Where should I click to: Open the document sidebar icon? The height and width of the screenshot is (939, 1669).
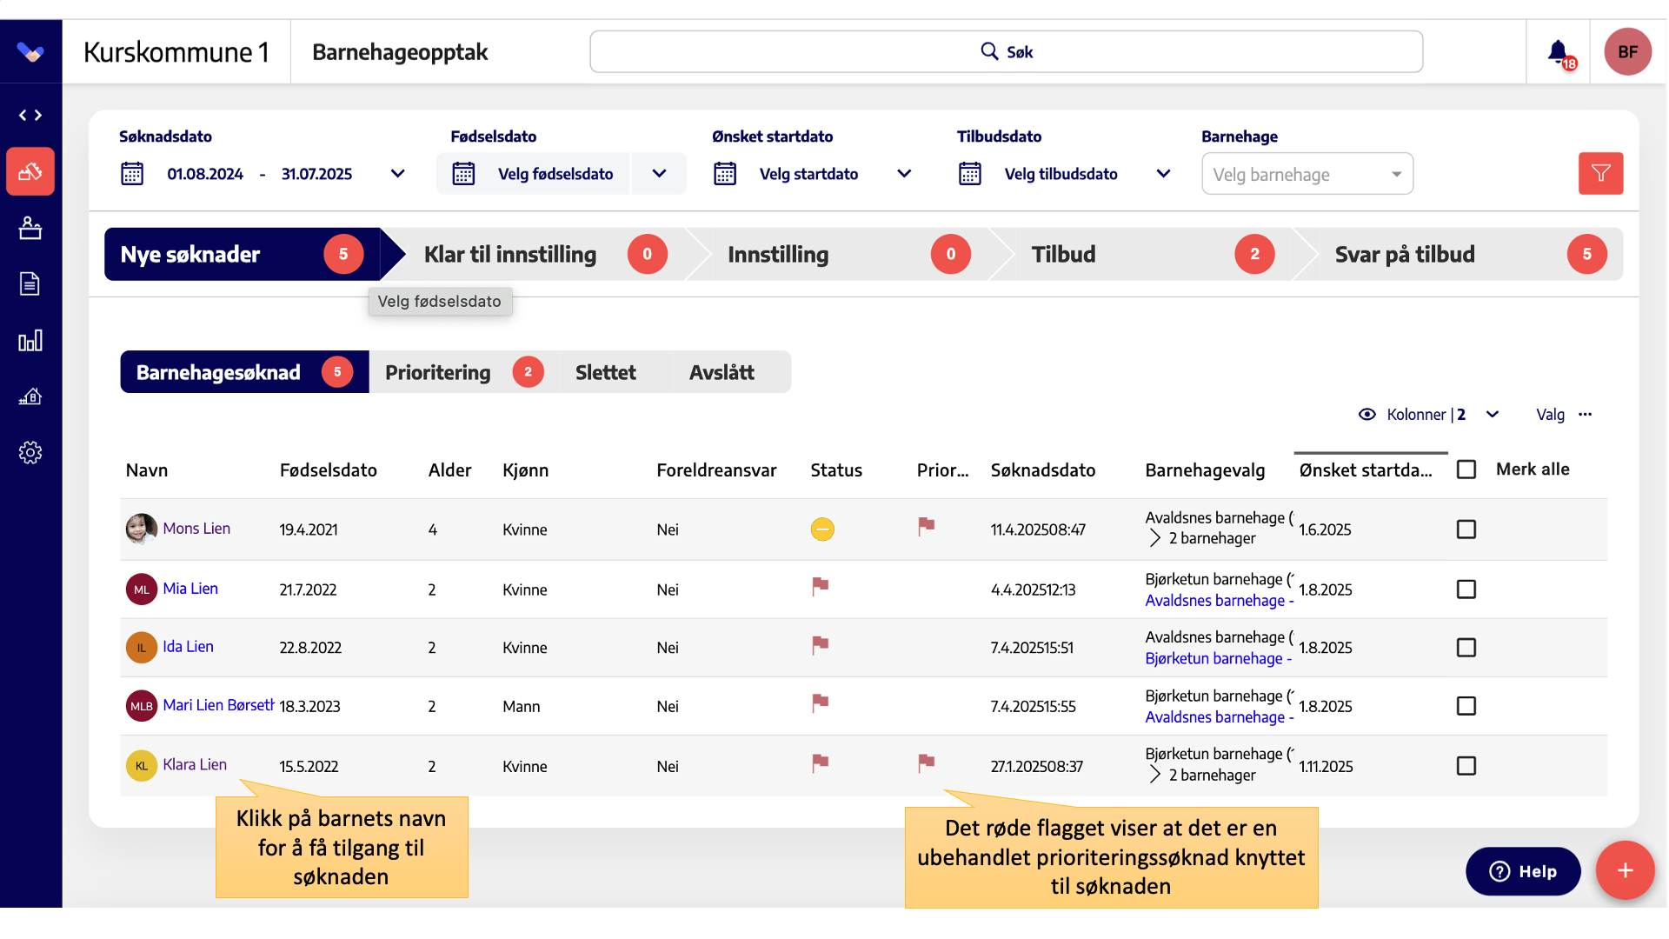pos(30,283)
